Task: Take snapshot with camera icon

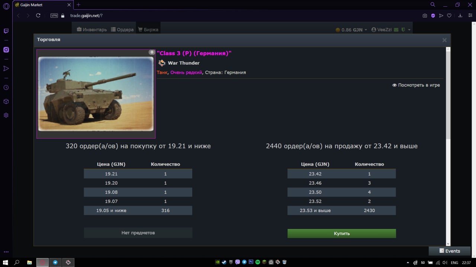Action: coord(425,16)
